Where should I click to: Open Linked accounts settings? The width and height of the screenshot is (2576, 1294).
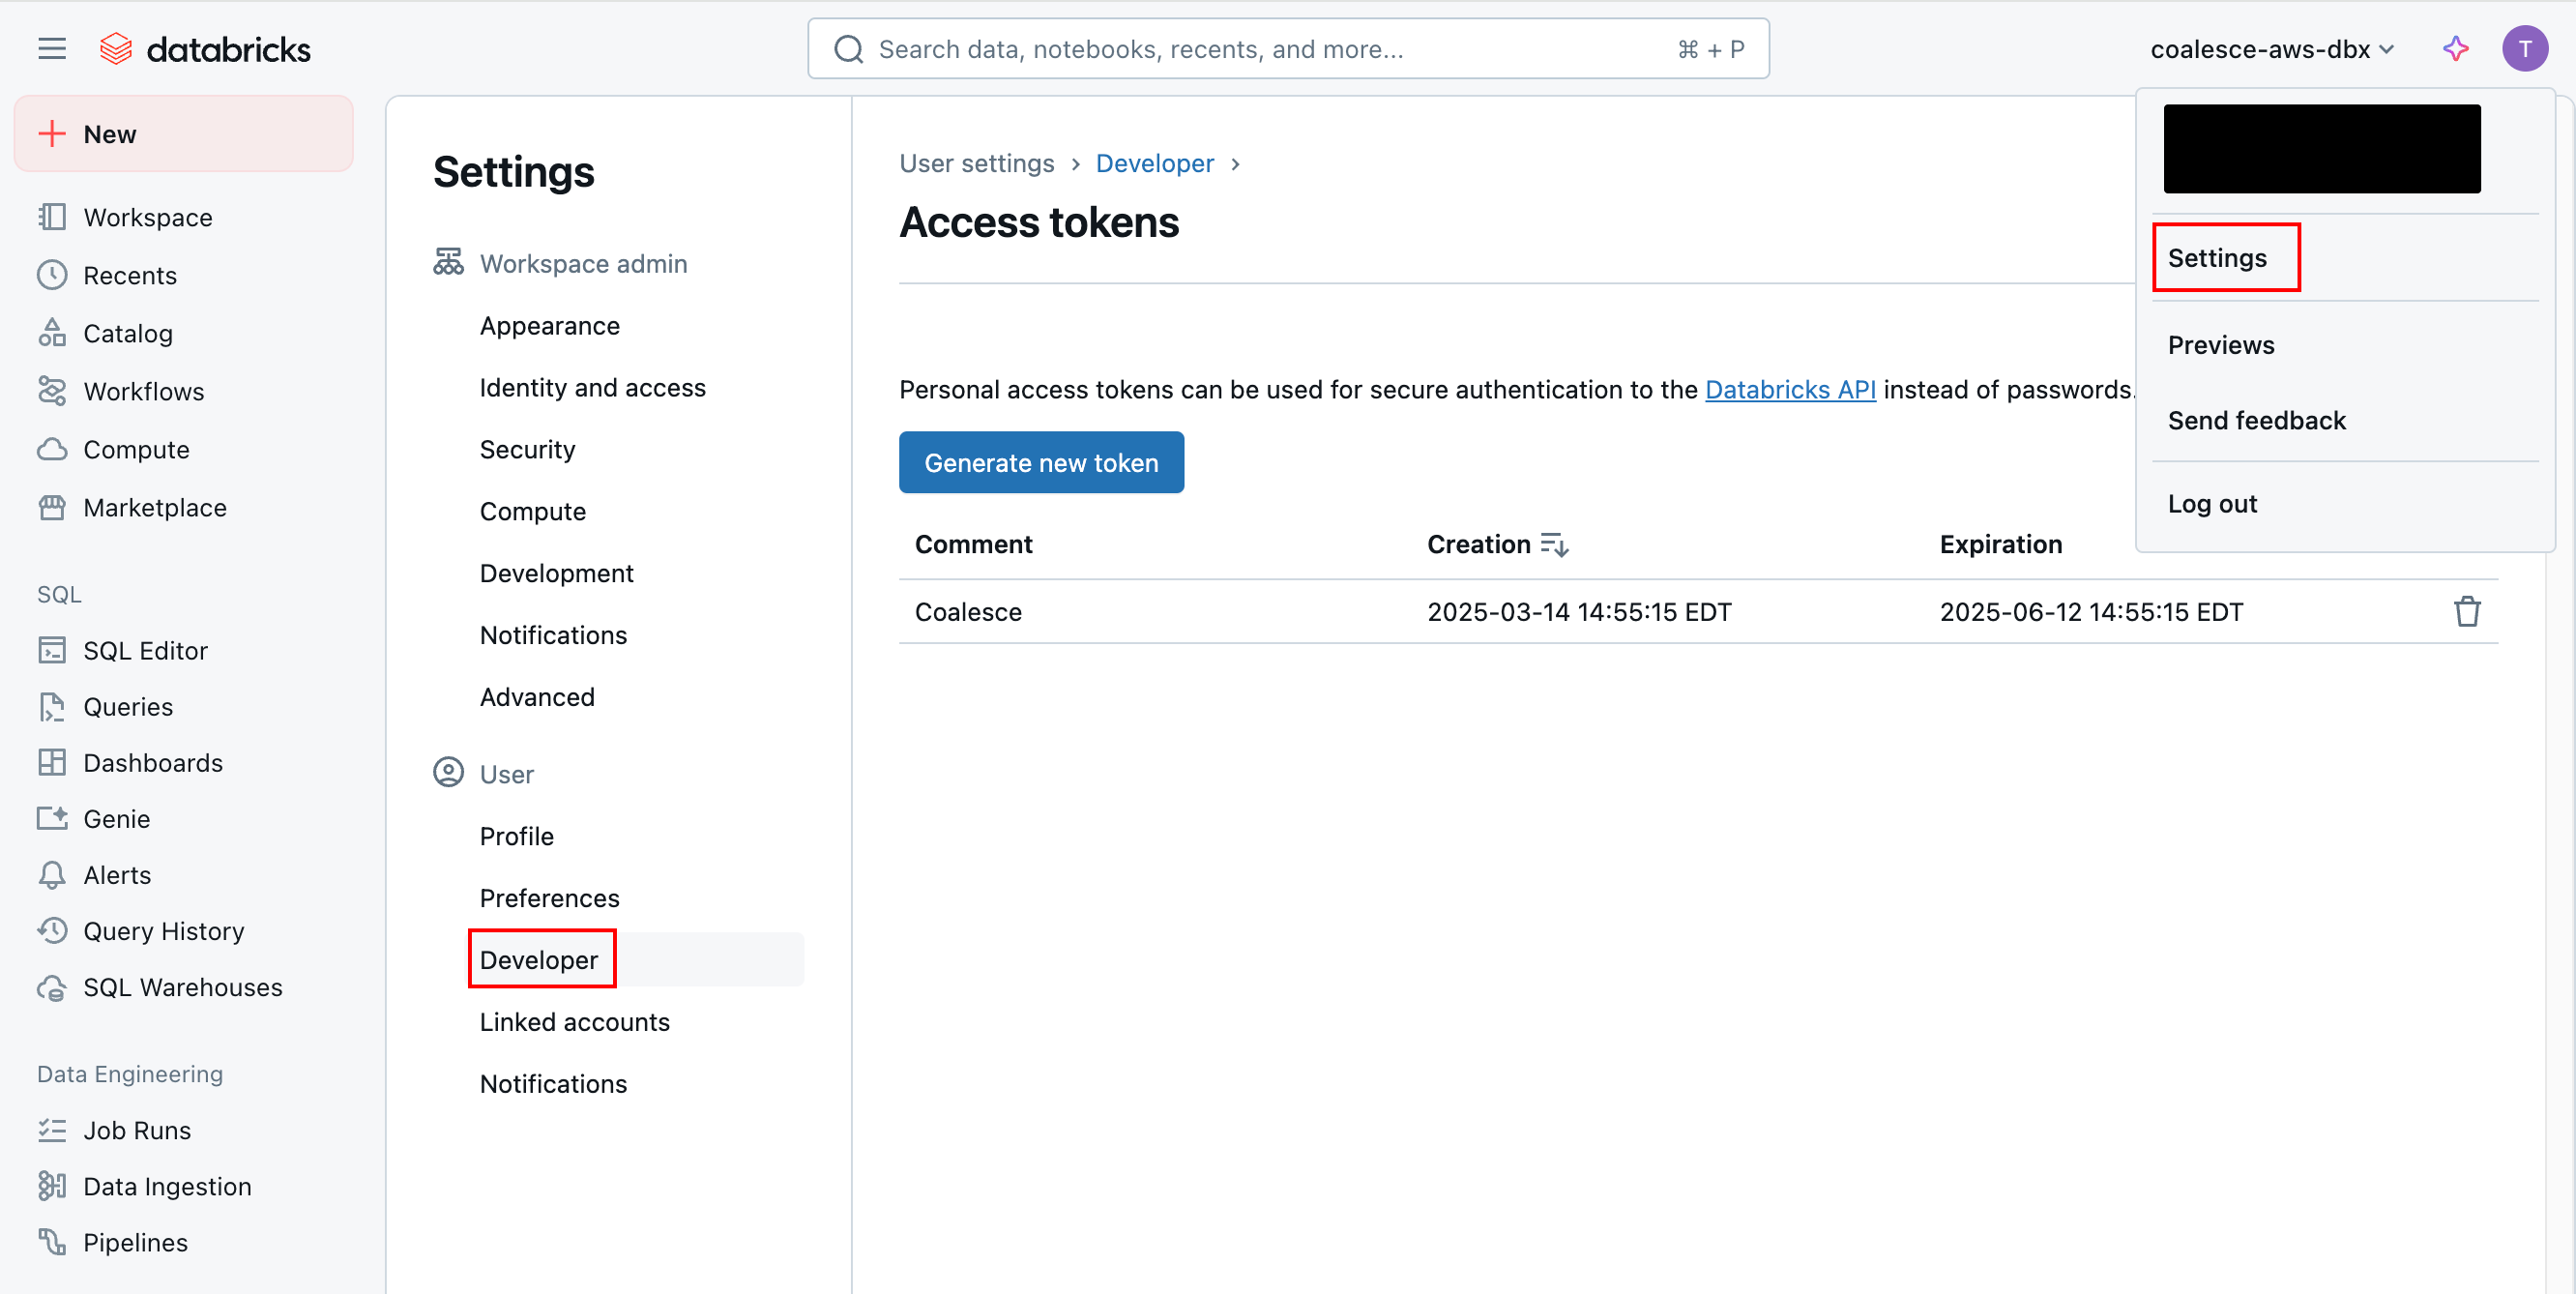pos(574,1022)
